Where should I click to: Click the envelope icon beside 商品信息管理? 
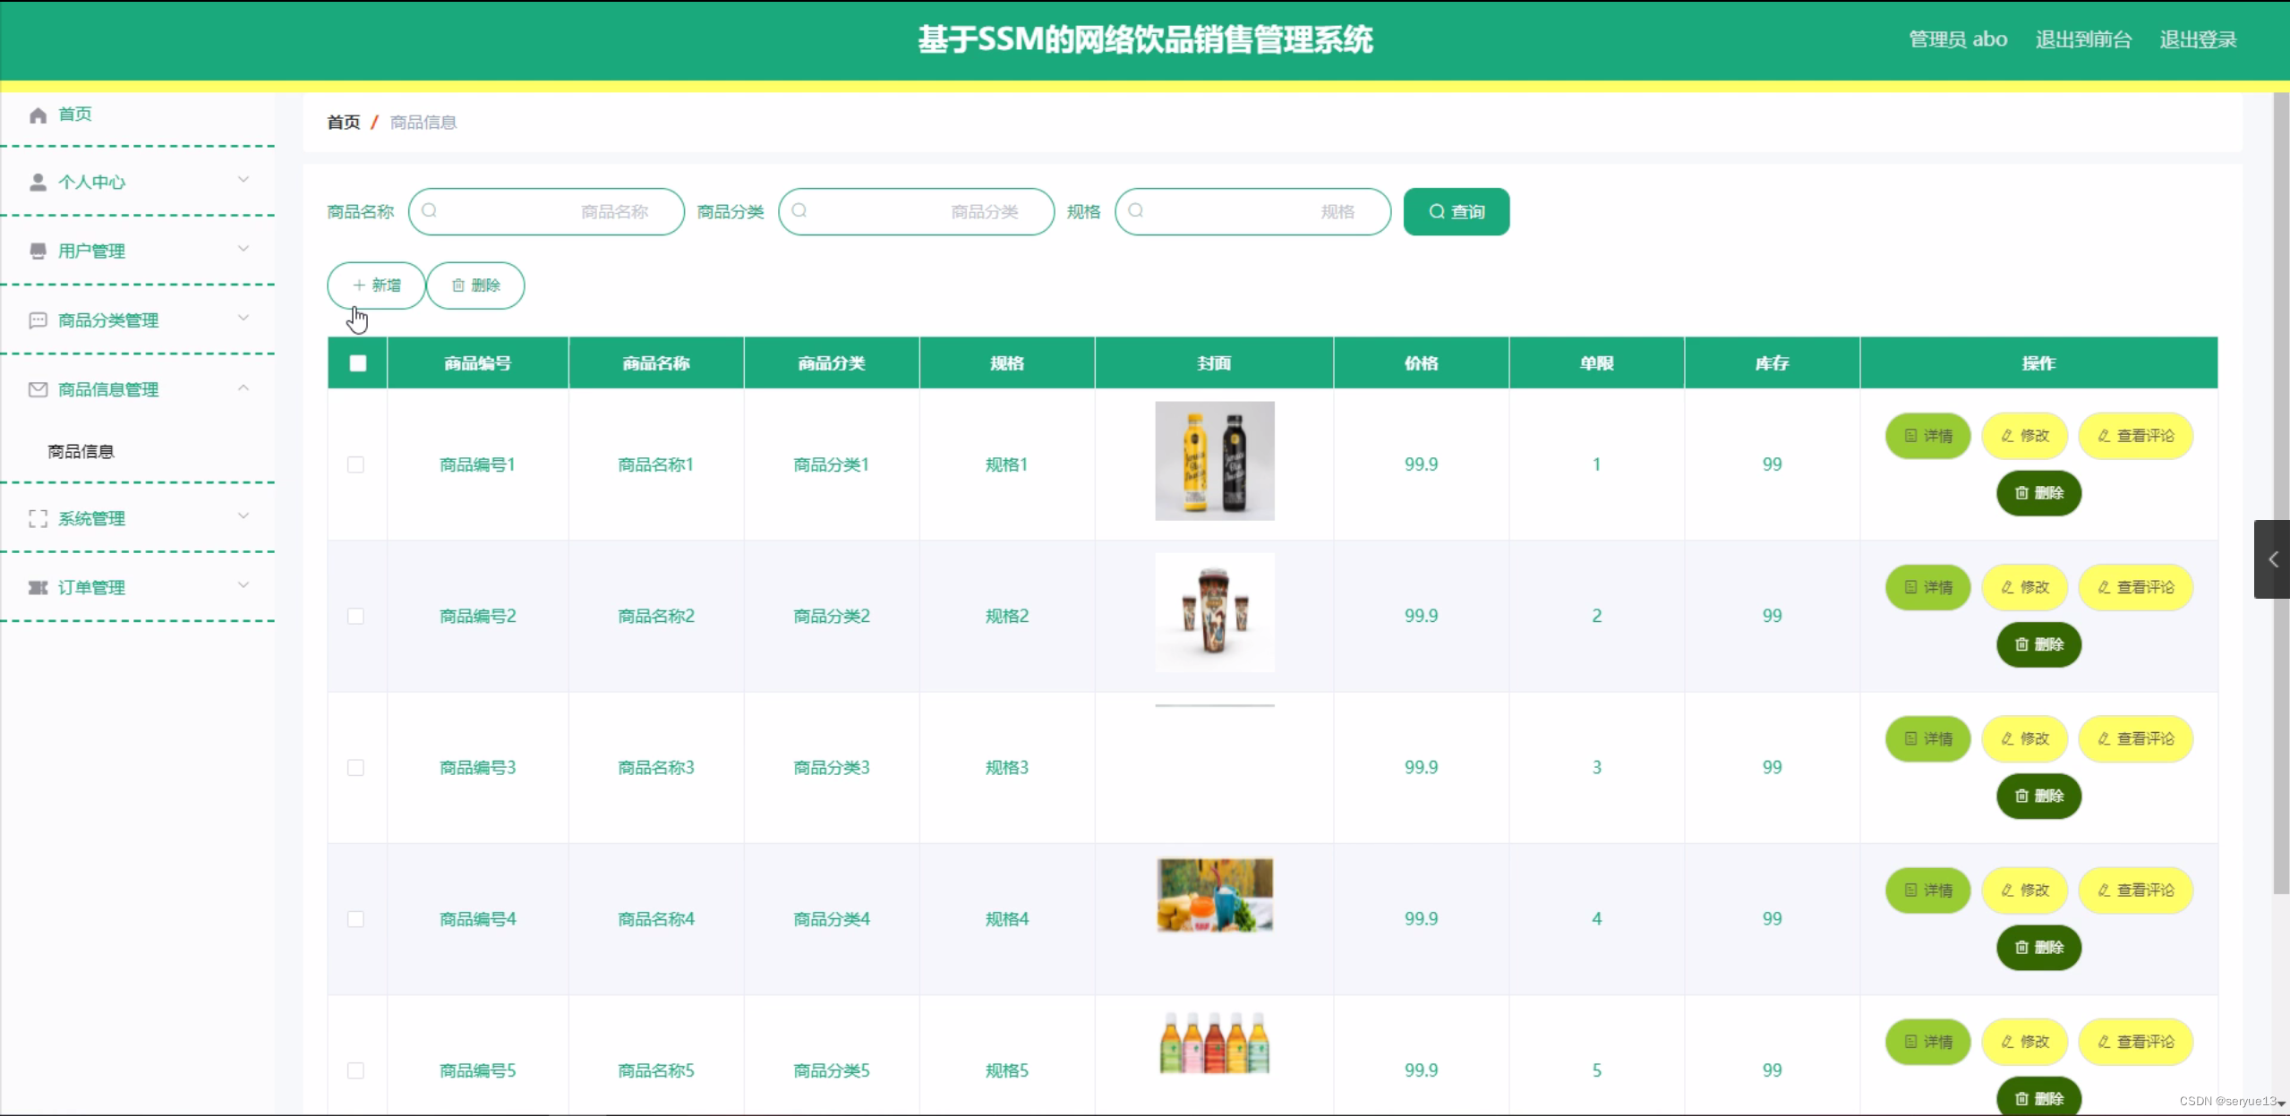pos(38,388)
